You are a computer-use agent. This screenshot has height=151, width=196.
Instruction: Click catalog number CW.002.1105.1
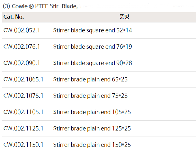click(23, 112)
